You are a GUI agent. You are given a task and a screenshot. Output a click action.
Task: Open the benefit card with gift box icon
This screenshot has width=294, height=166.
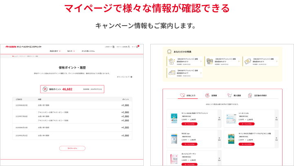click(x=185, y=61)
